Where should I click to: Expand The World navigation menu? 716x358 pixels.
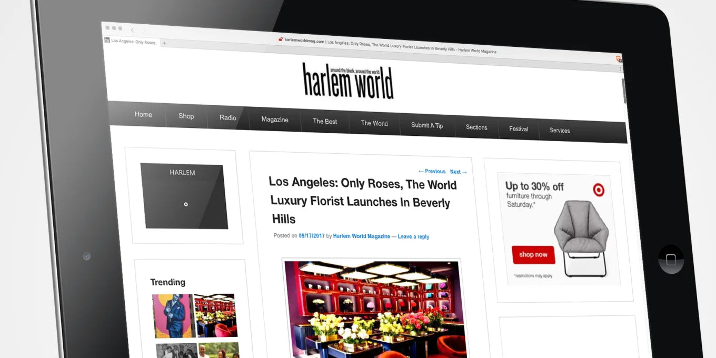[x=374, y=123]
